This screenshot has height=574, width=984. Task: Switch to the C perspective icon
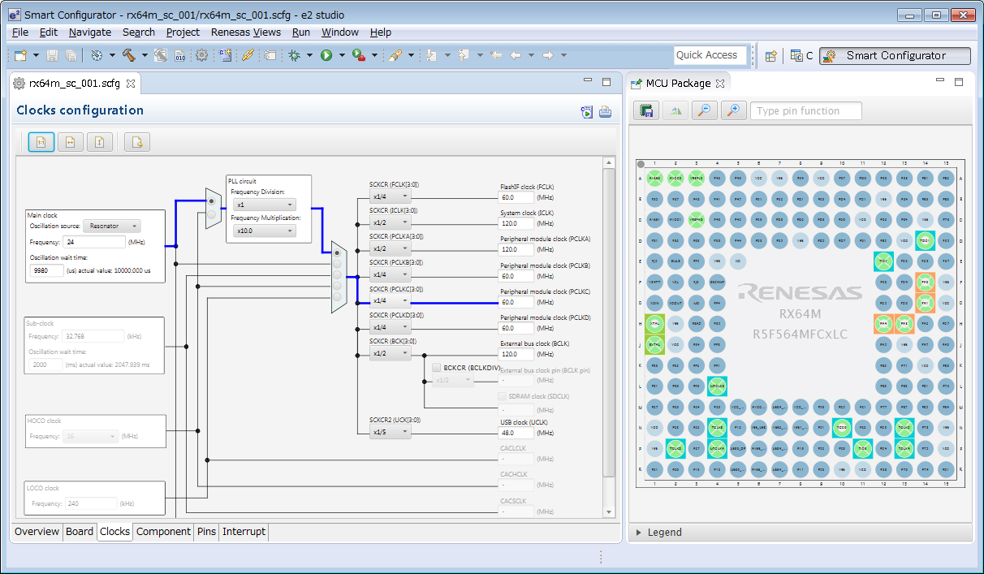pyautogui.click(x=803, y=55)
